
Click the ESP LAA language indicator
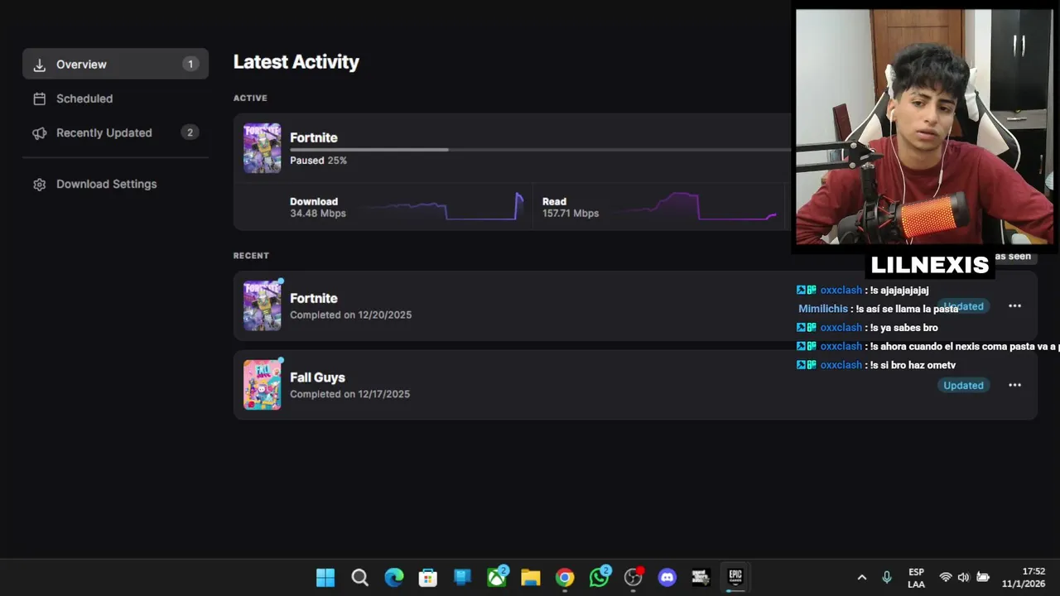click(x=916, y=578)
